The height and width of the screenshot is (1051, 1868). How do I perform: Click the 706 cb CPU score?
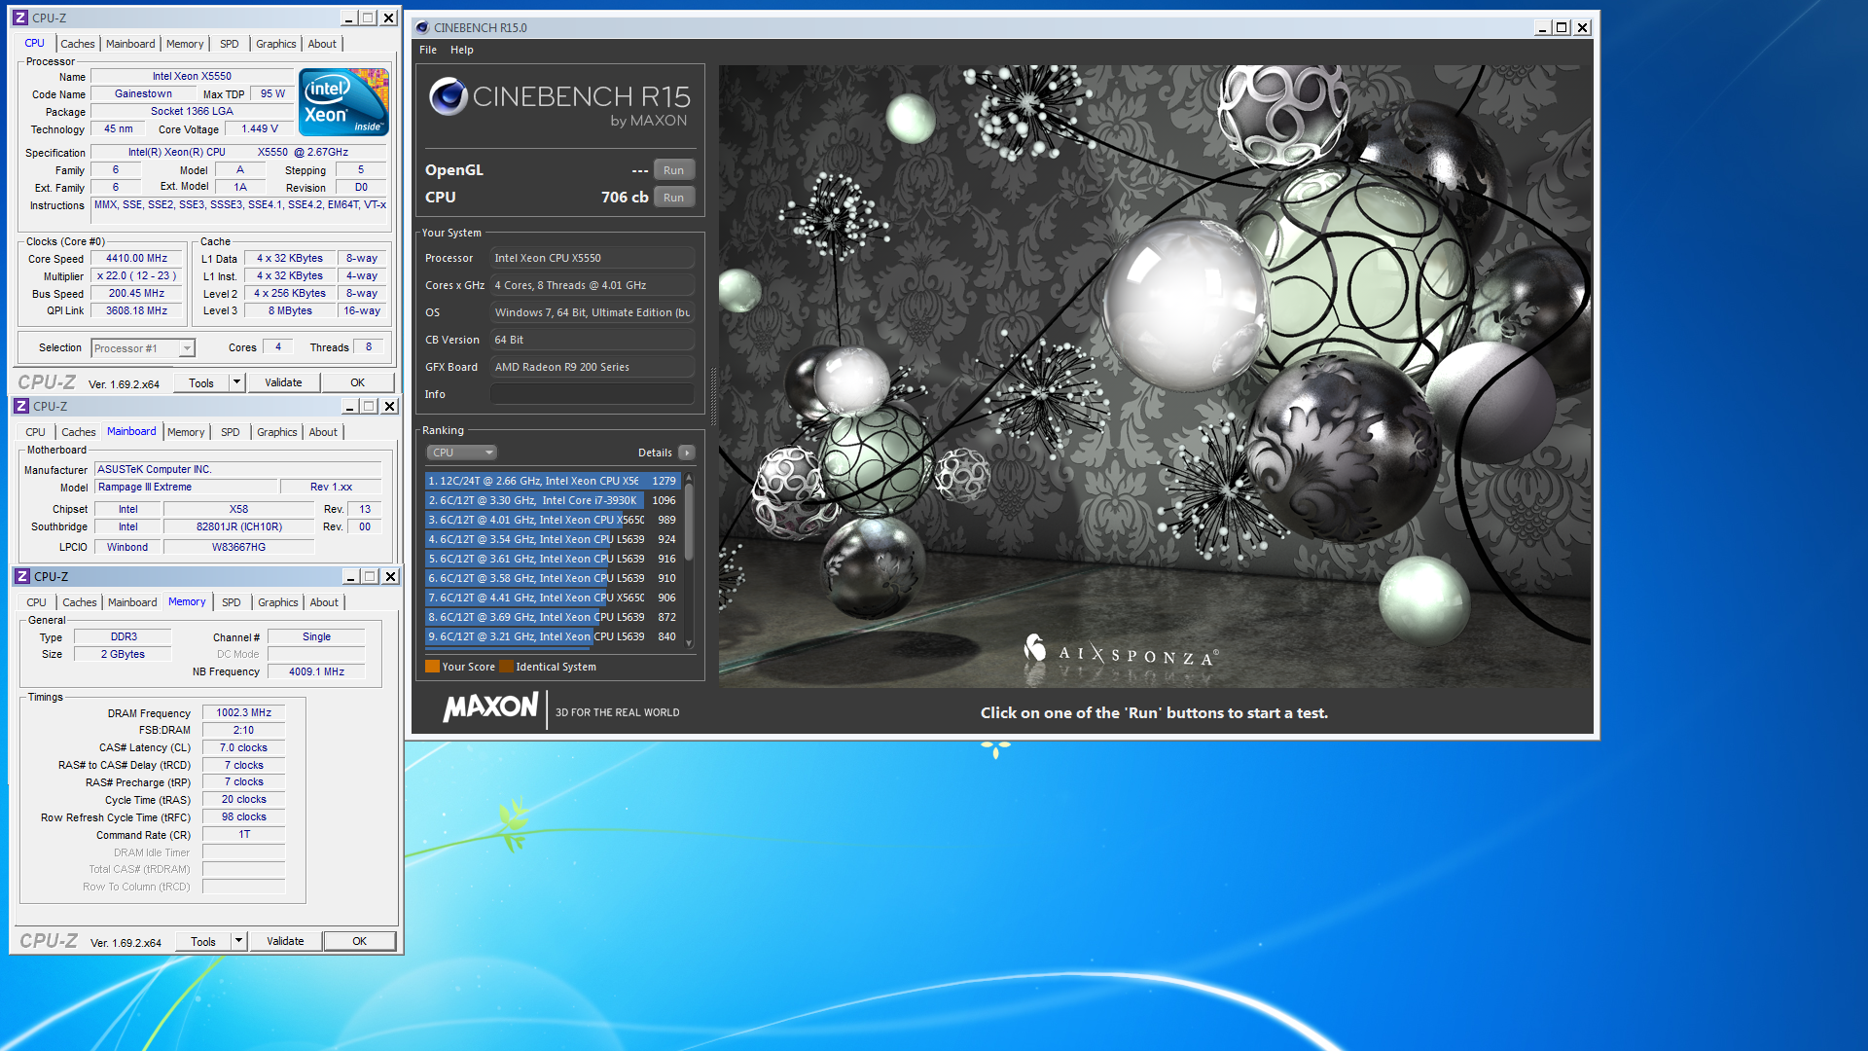[625, 198]
